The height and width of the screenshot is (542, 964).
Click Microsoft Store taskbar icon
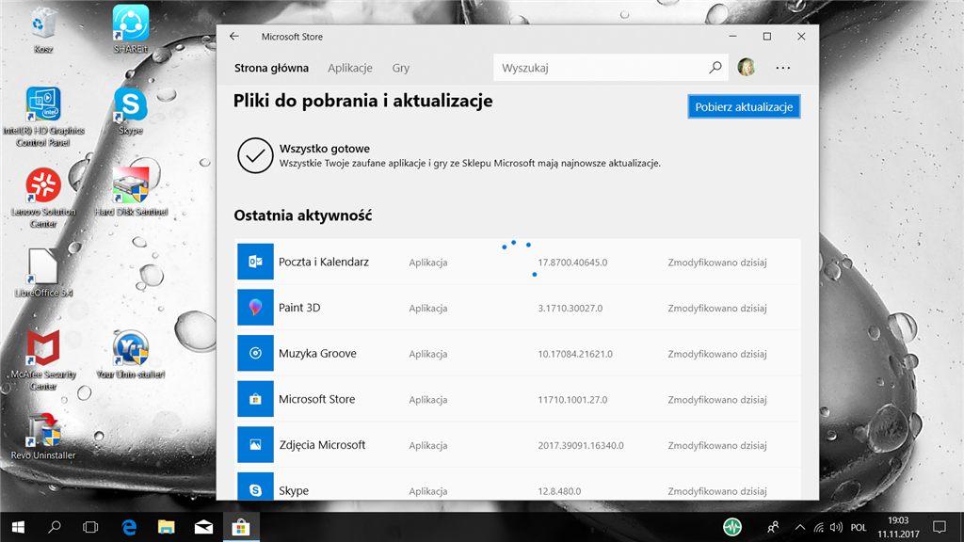tap(241, 527)
